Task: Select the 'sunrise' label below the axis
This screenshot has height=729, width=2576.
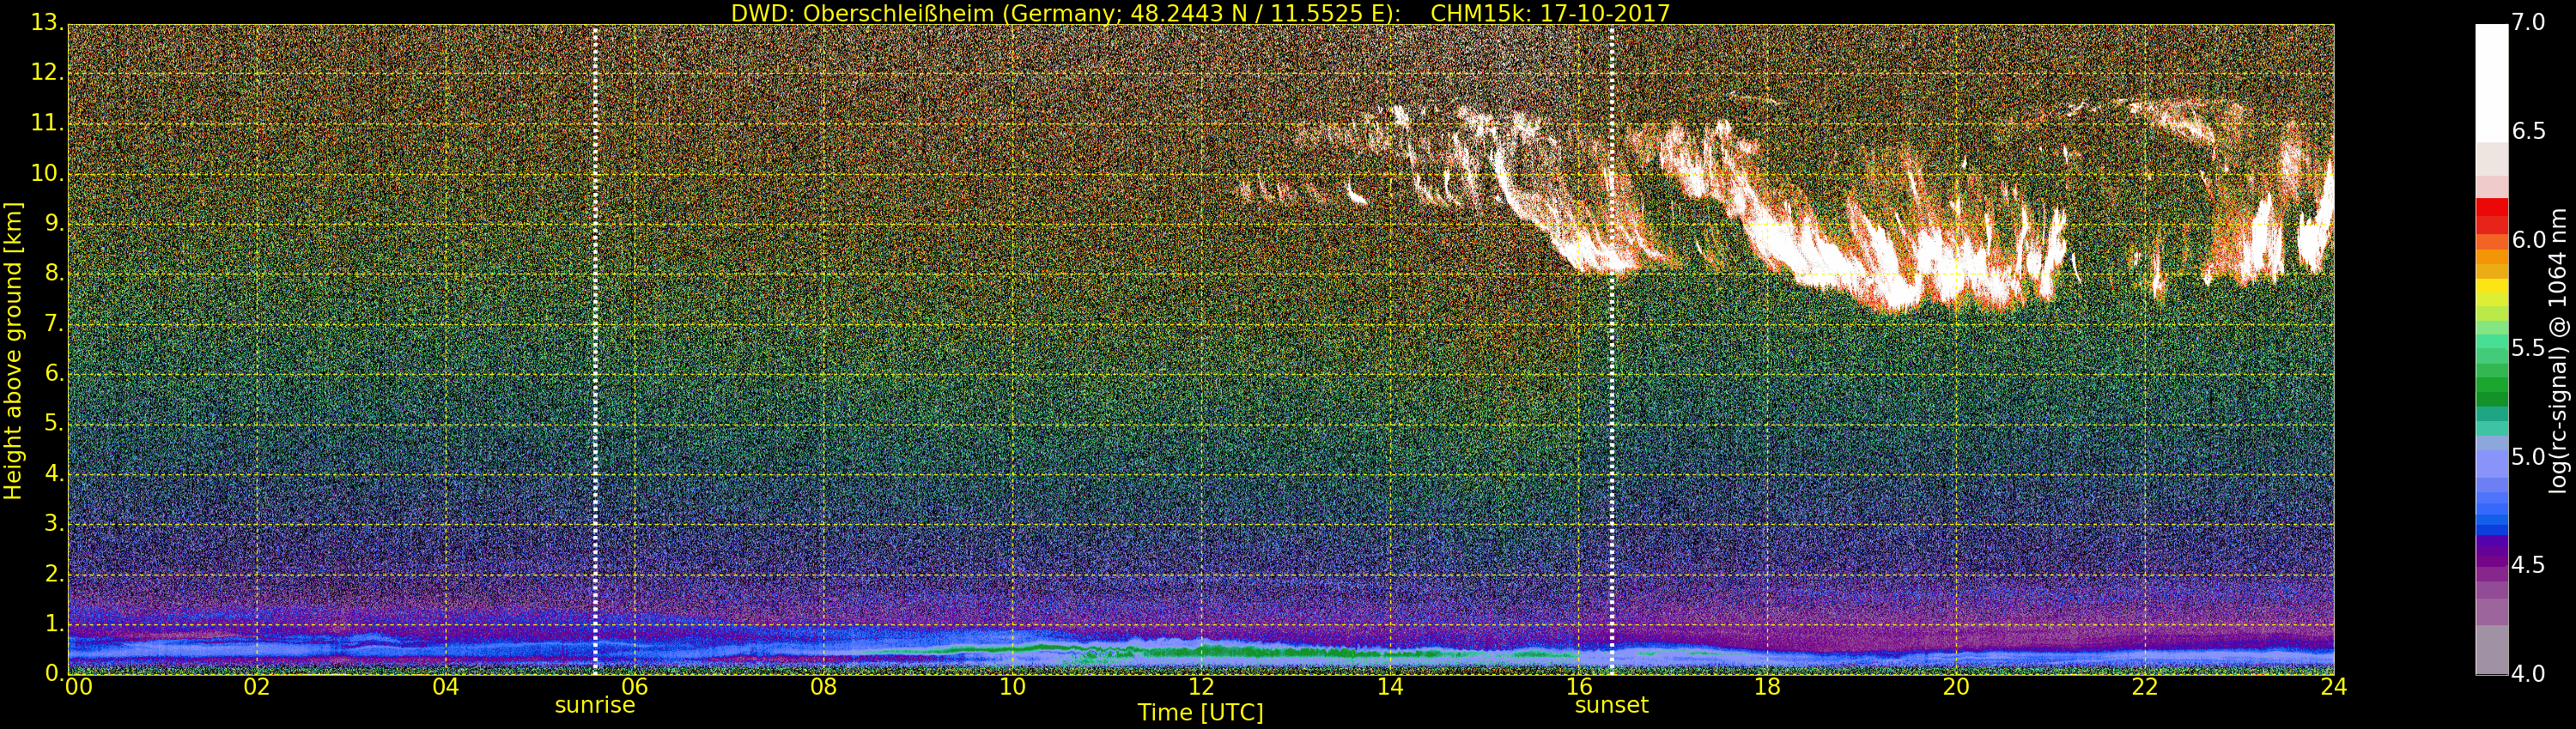Action: click(x=595, y=705)
